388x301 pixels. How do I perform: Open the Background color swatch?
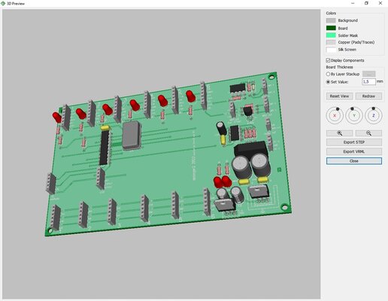pos(331,20)
